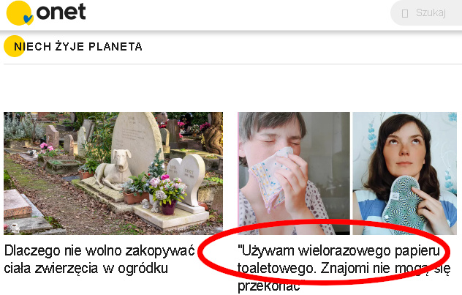This screenshot has width=462, height=295.
Task: Open photo of woman sneezing into handkerchief
Action: coord(294,173)
